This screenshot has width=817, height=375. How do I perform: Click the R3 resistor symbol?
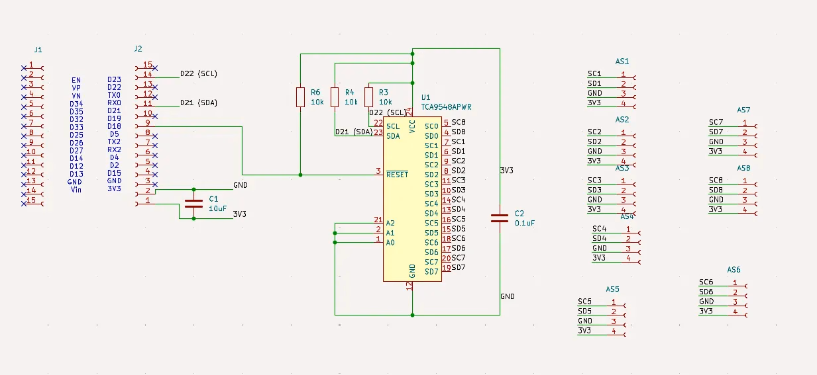[369, 97]
